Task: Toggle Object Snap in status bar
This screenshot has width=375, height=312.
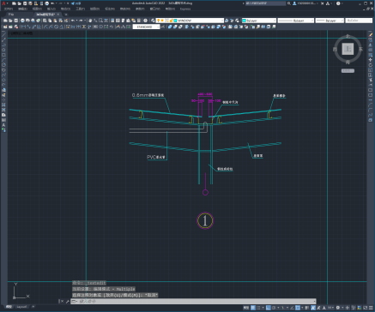Action: point(298,308)
